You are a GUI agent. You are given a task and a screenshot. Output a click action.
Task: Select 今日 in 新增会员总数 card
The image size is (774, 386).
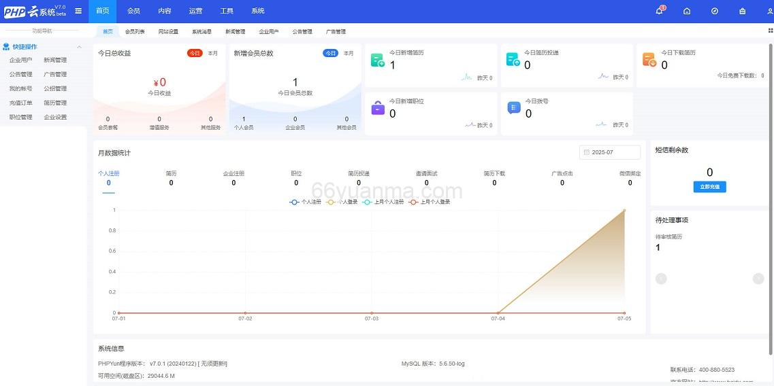click(330, 53)
